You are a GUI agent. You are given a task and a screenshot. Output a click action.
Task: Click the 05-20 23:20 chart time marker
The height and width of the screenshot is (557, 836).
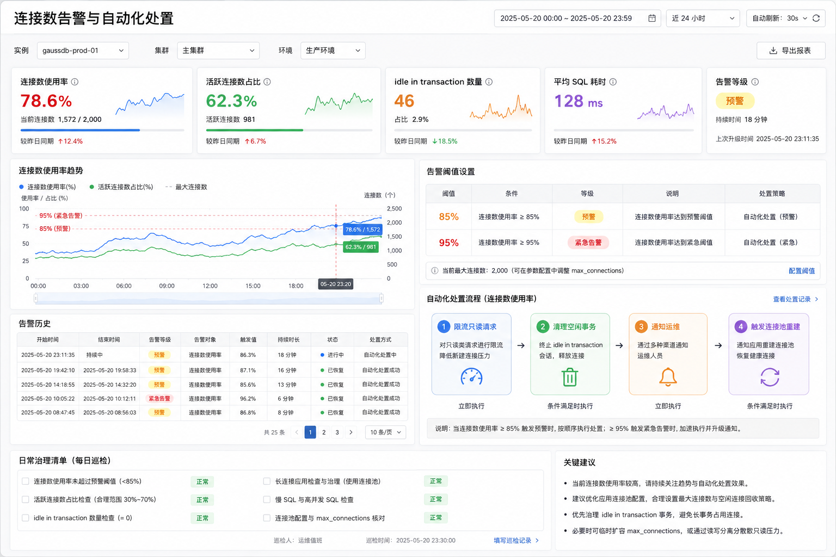pyautogui.click(x=336, y=284)
